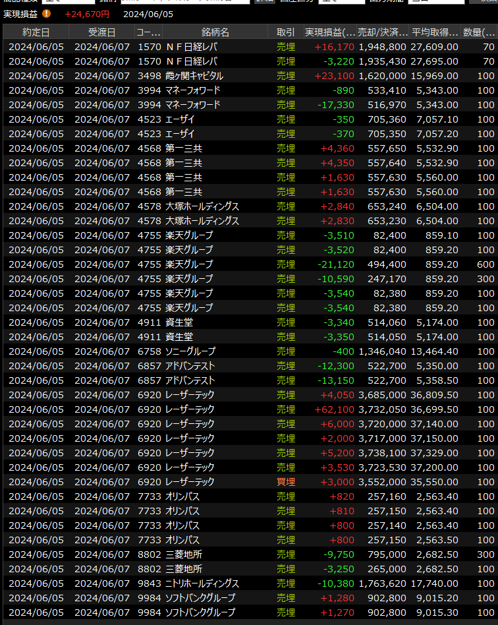
Task: Click the -9,750 三菱地所 loss cell
Action: pos(339,554)
